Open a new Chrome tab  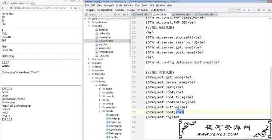pos(32,3)
